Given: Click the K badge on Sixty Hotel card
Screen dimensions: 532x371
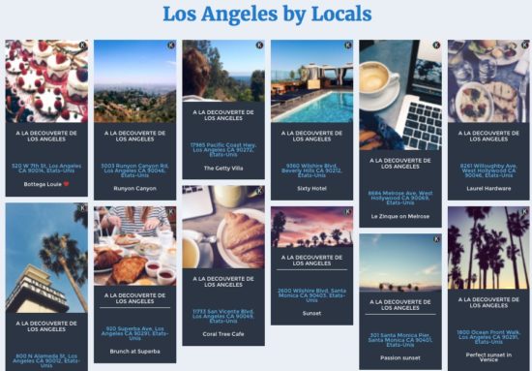Looking at the screenshot, I should point(348,45).
